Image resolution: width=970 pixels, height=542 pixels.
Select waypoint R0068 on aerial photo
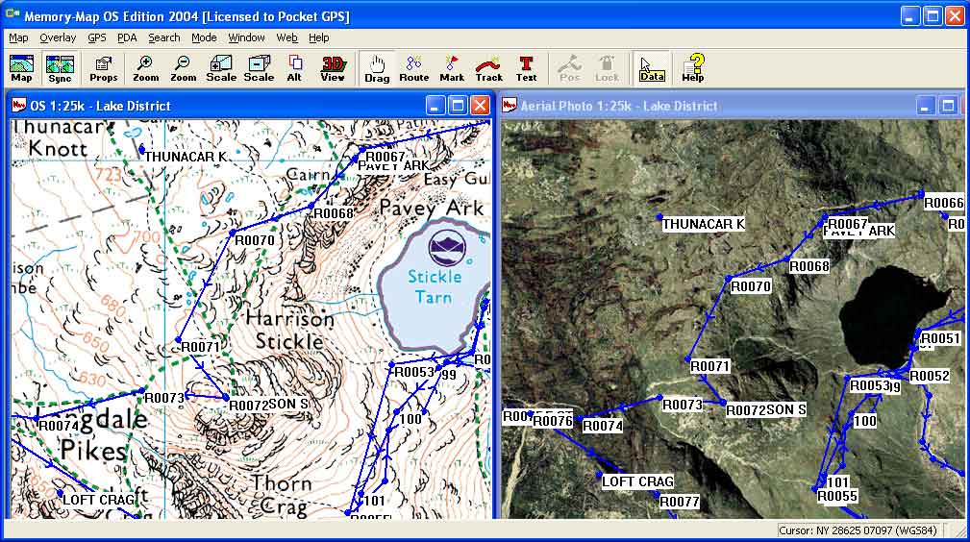[x=809, y=266]
